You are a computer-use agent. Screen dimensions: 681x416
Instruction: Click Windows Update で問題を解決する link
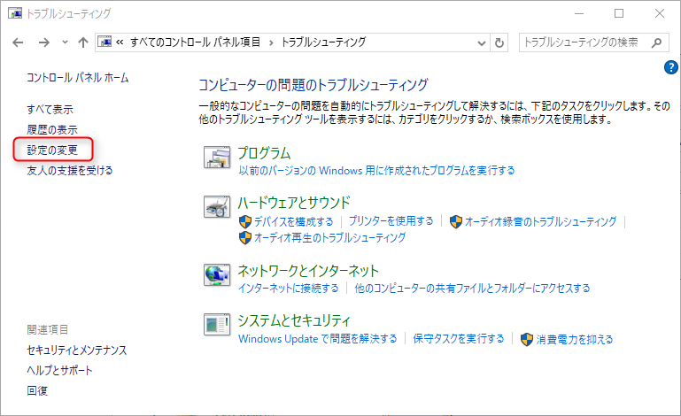317,339
